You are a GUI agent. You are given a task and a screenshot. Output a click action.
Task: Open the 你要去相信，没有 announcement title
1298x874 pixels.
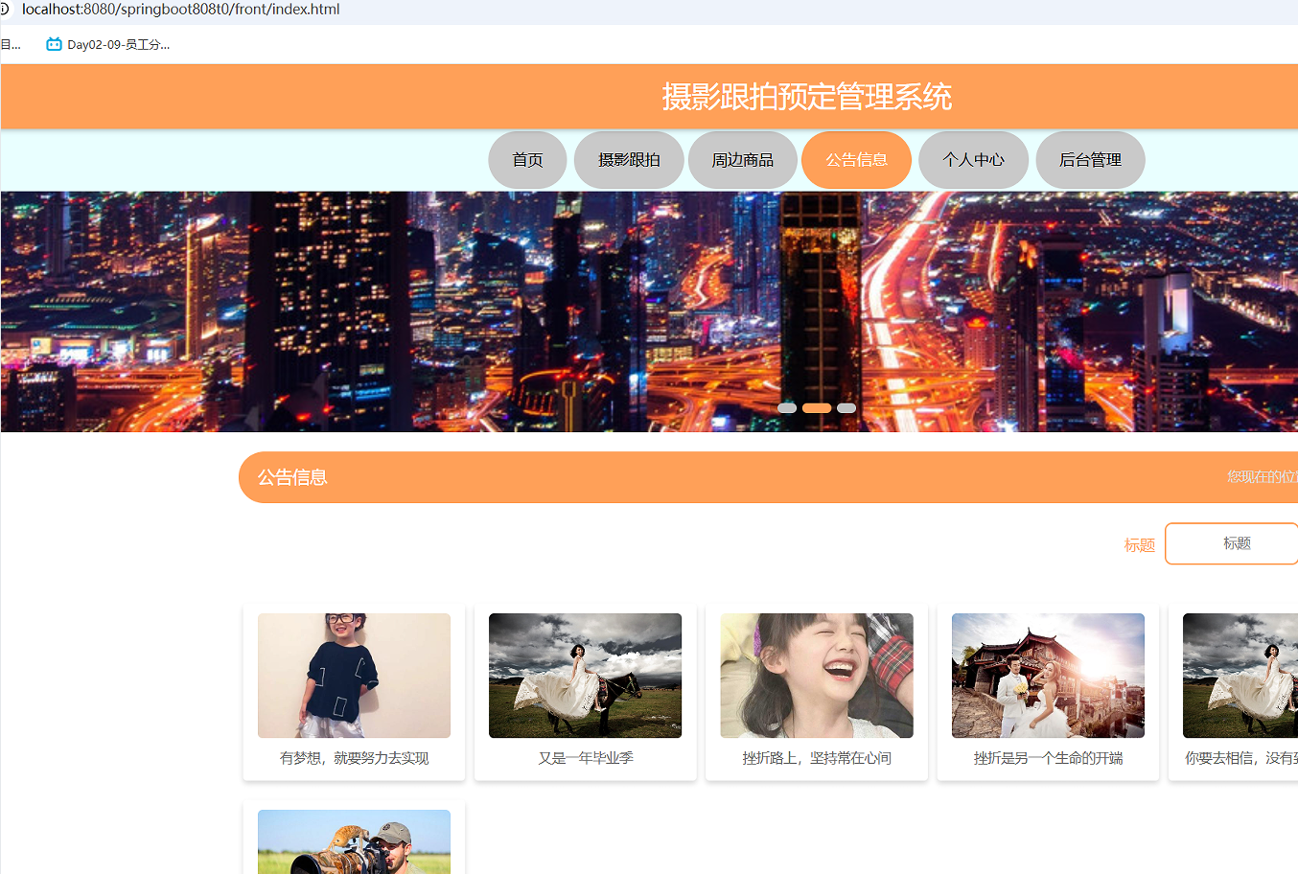[x=1241, y=758]
